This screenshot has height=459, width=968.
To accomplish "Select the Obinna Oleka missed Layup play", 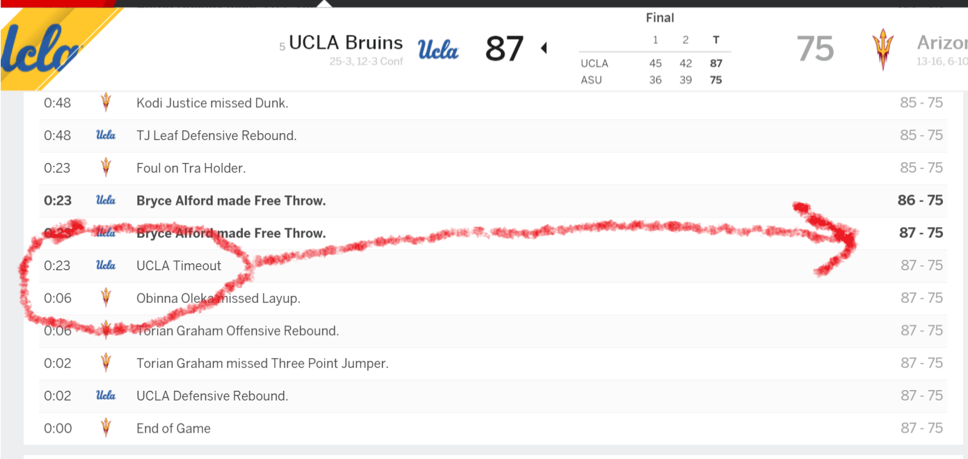I will click(218, 298).
